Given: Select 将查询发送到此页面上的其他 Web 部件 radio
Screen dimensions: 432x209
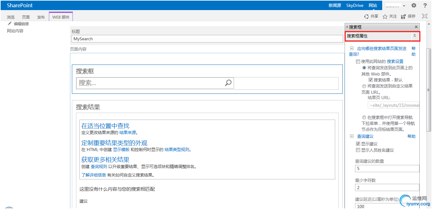Looking at the screenshot, I should (364, 68).
